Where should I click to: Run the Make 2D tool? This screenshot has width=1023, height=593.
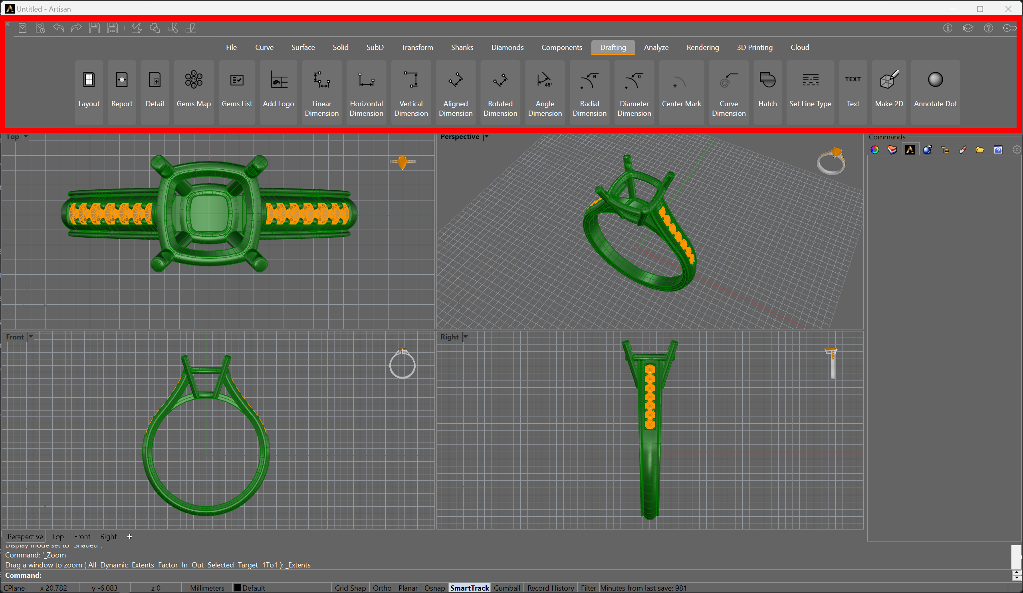[x=889, y=92]
